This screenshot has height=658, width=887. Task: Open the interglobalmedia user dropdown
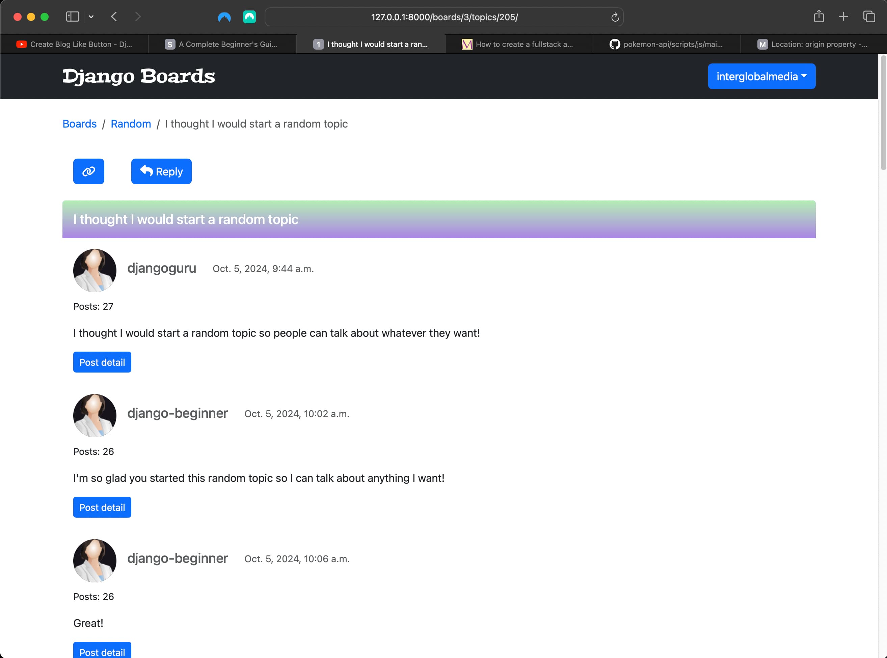(x=761, y=76)
